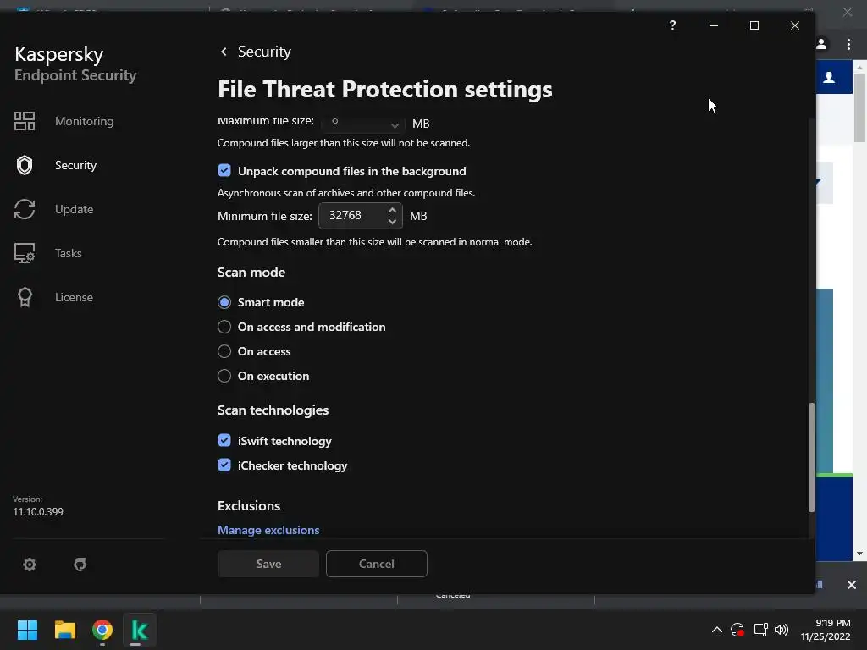Dismiss the bar with the X in the browser

pyautogui.click(x=852, y=585)
